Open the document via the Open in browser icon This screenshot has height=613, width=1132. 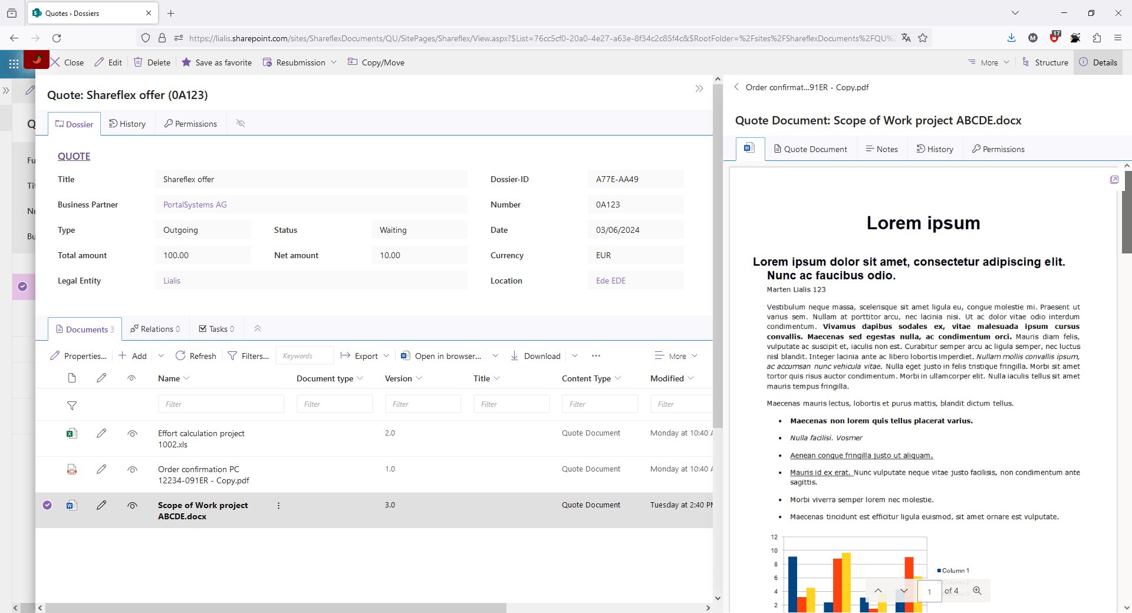coord(405,355)
